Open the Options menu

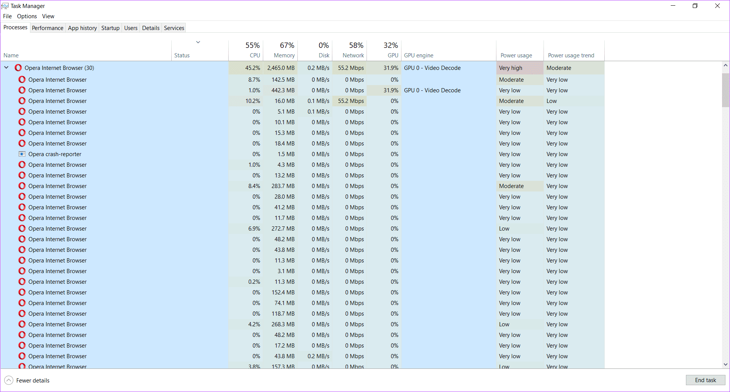click(x=27, y=16)
